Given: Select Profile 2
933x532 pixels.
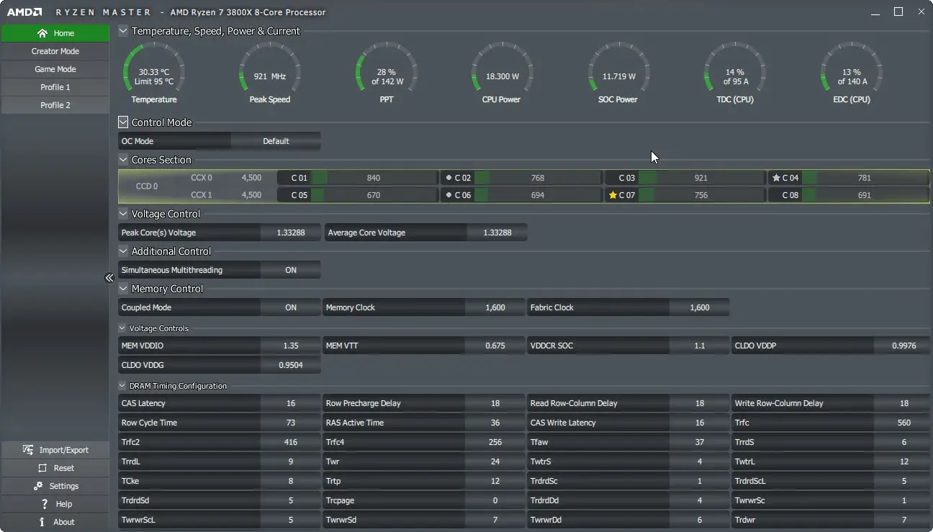Looking at the screenshot, I should [x=55, y=105].
